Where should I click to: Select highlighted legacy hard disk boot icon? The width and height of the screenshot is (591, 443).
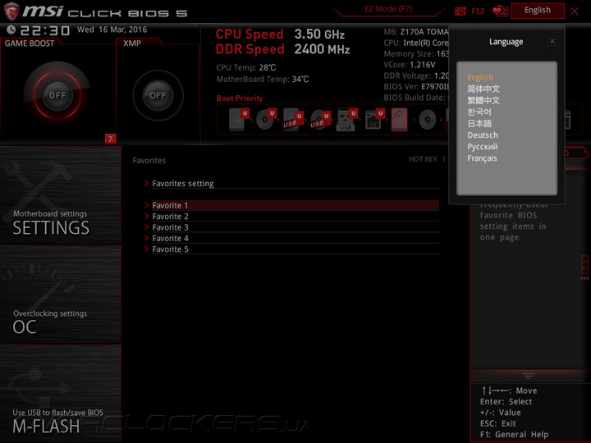pos(399,120)
